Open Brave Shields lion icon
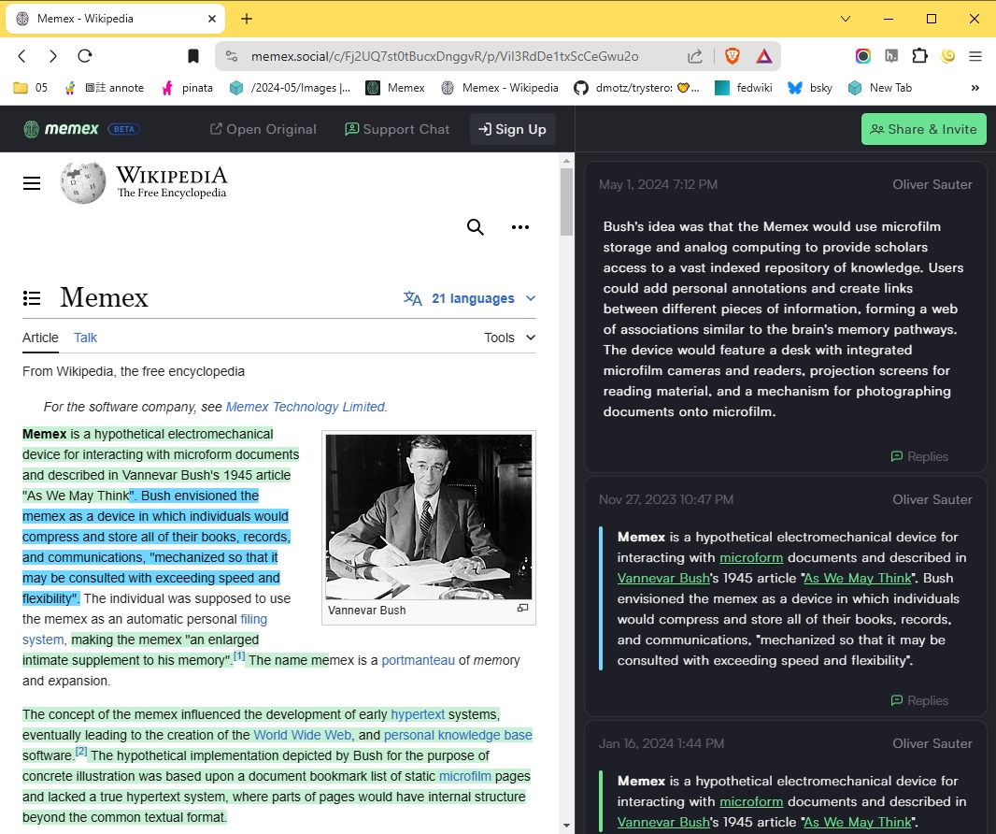Image resolution: width=996 pixels, height=834 pixels. pos(732,57)
